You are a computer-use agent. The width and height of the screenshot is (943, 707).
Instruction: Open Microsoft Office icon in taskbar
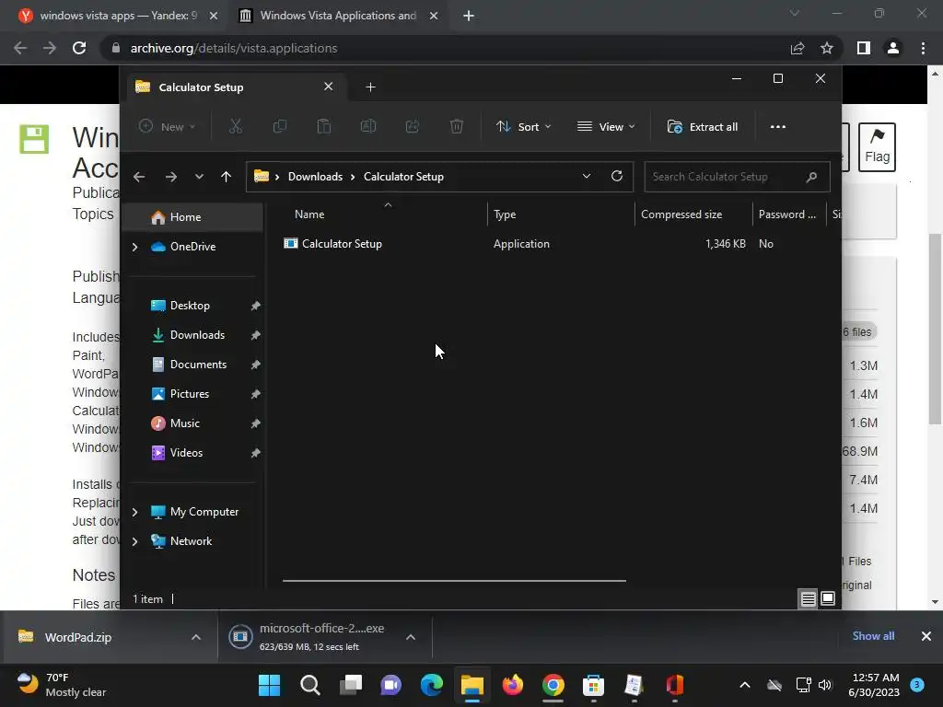point(675,685)
